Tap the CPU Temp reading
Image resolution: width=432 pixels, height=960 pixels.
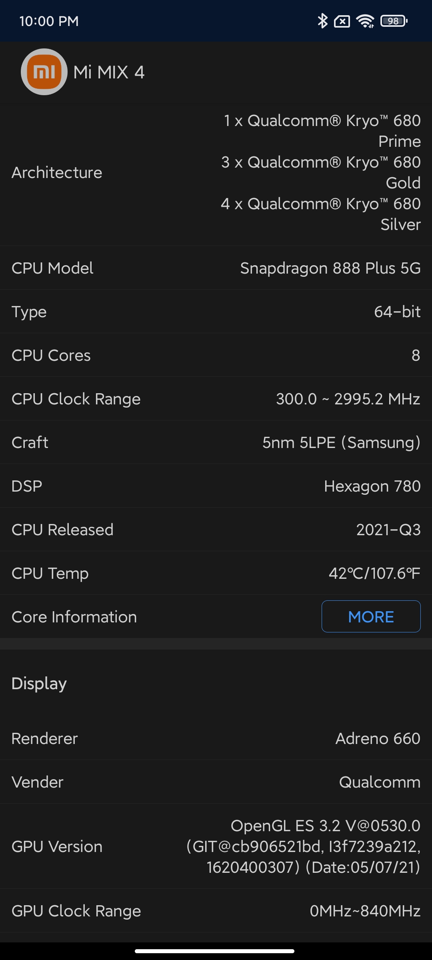[374, 573]
